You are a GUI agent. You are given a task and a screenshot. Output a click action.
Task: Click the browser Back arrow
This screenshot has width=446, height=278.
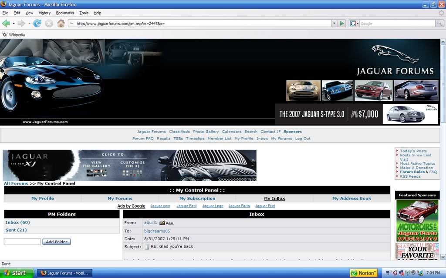(6, 23)
